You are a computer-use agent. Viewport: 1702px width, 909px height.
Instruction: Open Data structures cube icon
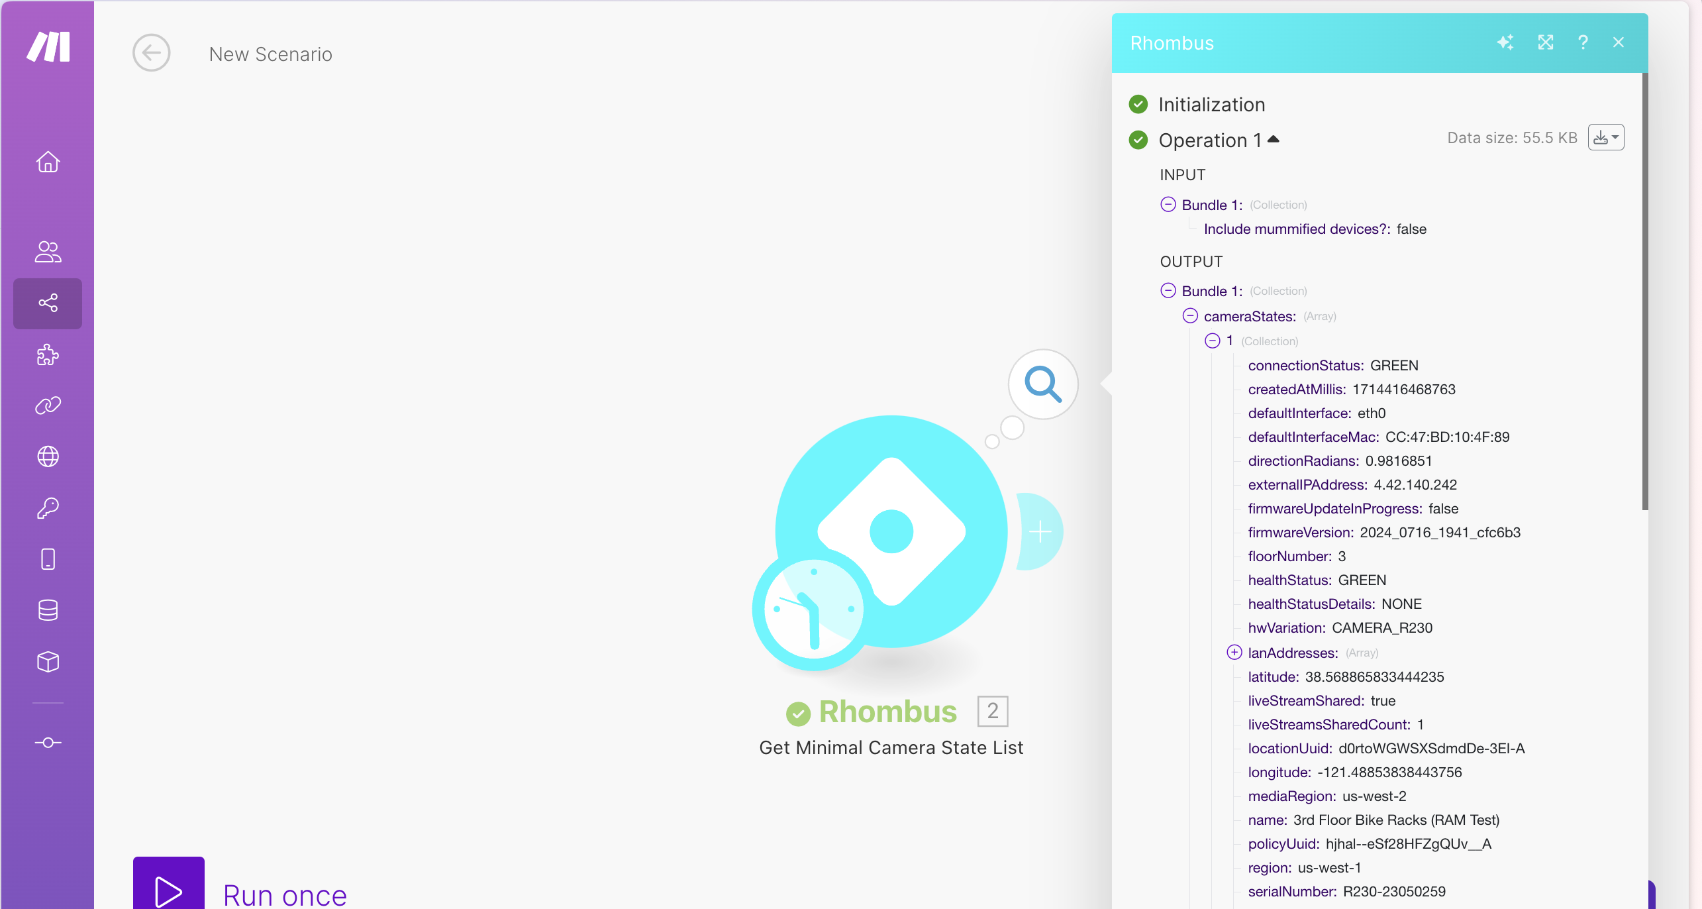pos(48,661)
